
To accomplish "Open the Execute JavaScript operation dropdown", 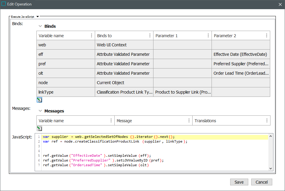I will [x=38, y=17].
